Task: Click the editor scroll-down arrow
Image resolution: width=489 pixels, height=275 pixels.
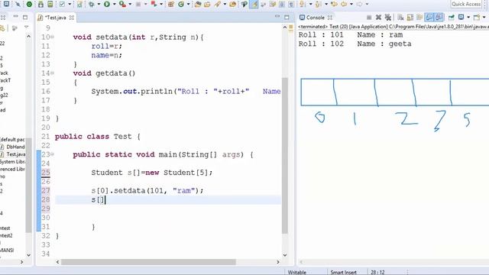Action: pyautogui.click(x=285, y=255)
